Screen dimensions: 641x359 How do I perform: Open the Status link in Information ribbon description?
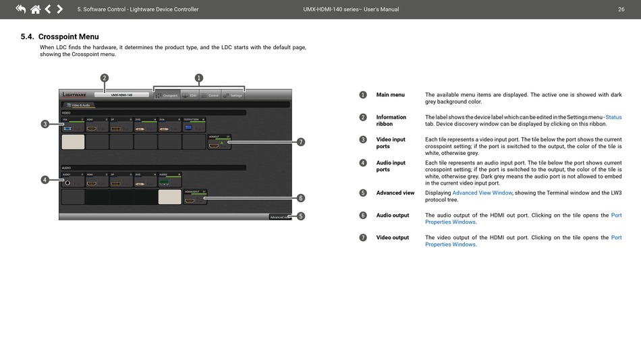click(x=613, y=117)
